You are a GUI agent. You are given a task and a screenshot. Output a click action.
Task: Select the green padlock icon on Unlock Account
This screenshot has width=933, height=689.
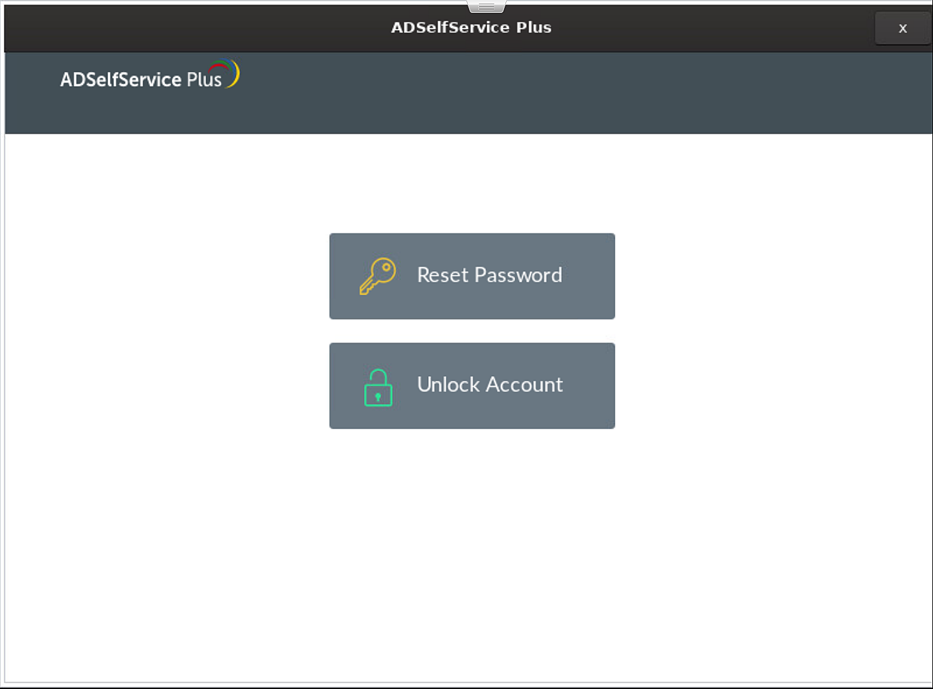pos(378,387)
